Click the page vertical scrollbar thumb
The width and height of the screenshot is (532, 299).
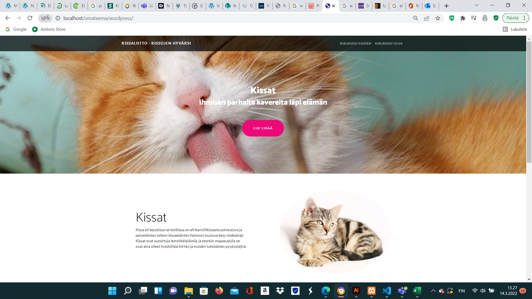(x=529, y=102)
